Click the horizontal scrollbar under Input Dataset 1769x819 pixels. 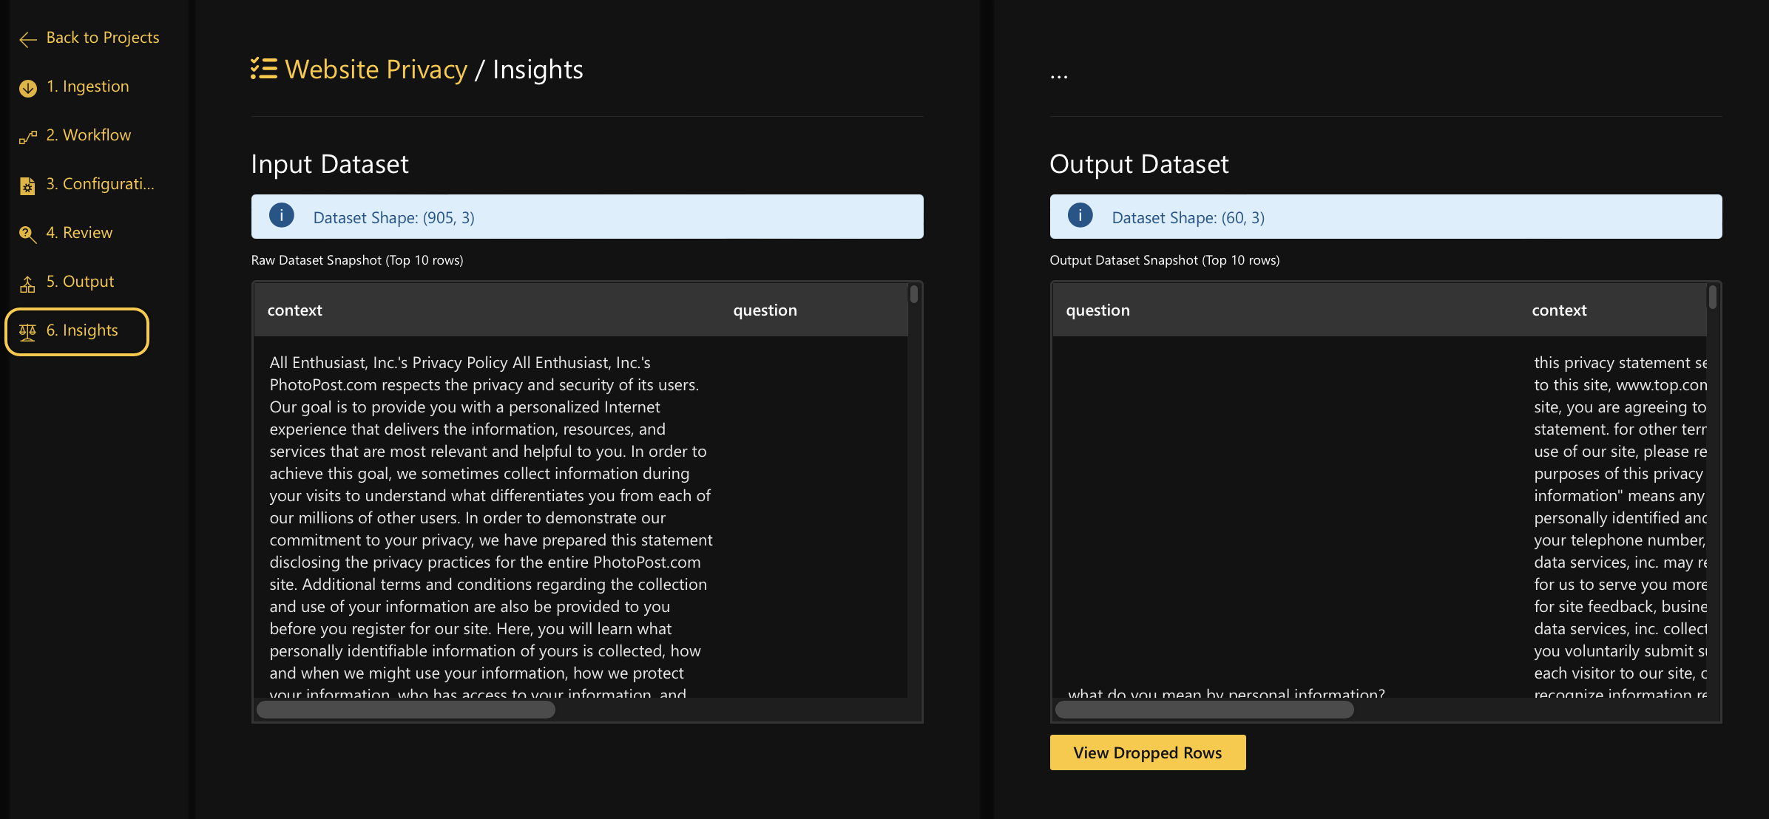point(407,710)
